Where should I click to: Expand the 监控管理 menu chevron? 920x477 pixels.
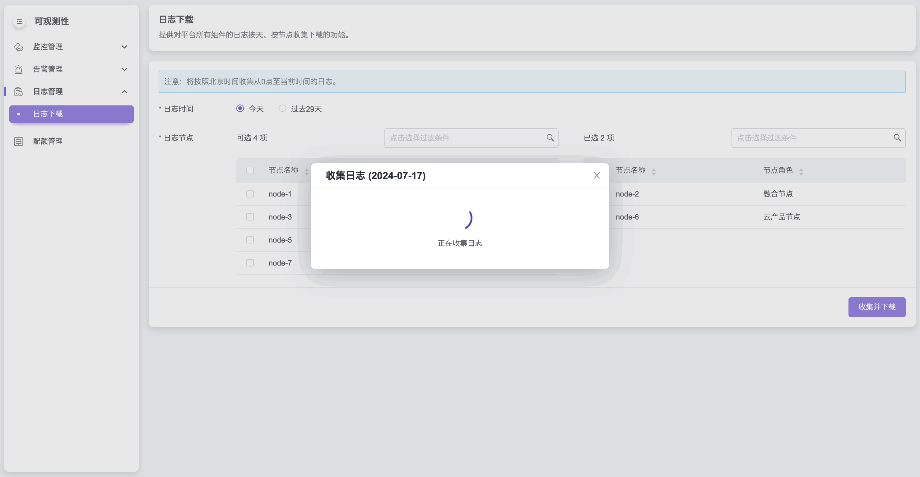coord(124,47)
